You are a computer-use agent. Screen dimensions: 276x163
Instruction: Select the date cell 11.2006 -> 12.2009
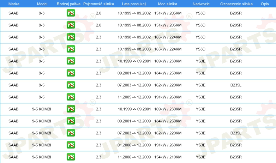tap(134, 157)
